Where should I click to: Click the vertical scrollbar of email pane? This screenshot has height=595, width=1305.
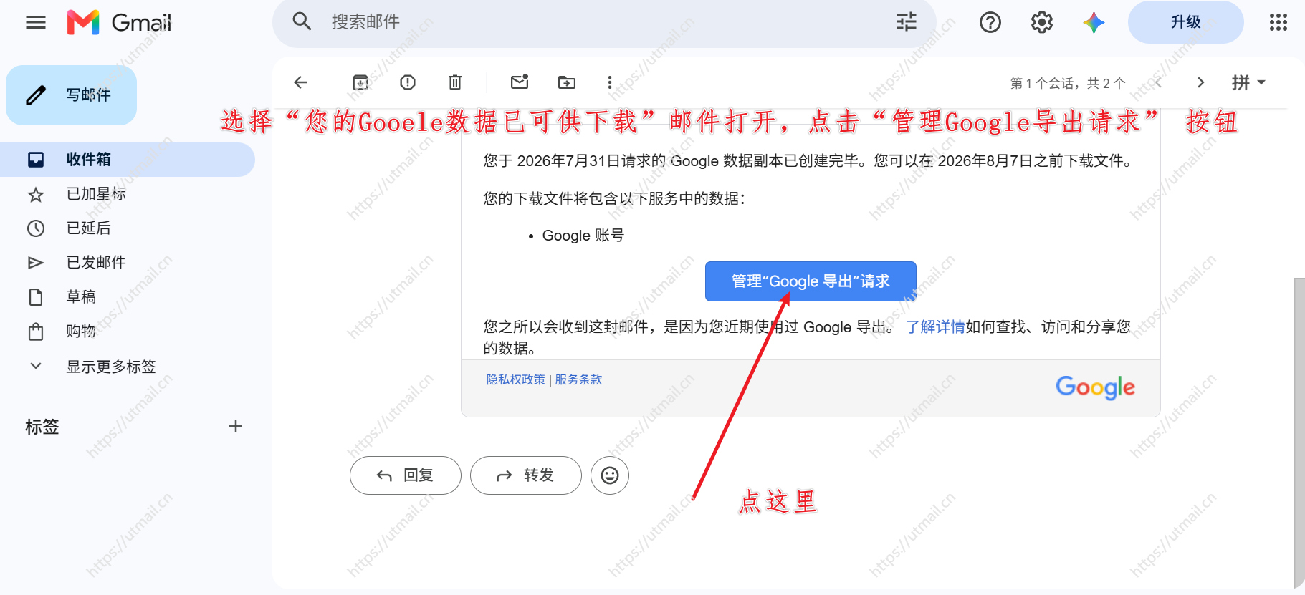click(x=1299, y=433)
